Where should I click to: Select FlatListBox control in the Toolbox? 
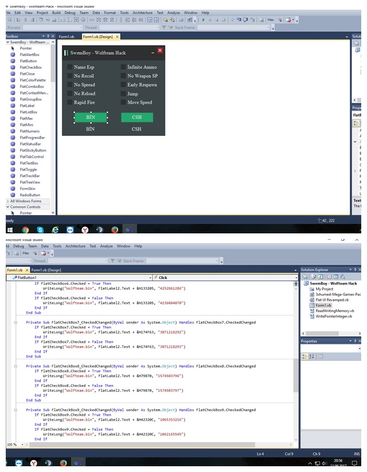pos(29,112)
